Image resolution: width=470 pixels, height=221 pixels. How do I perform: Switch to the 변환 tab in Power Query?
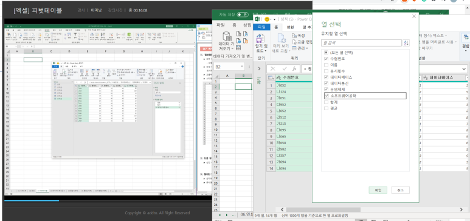point(290,27)
